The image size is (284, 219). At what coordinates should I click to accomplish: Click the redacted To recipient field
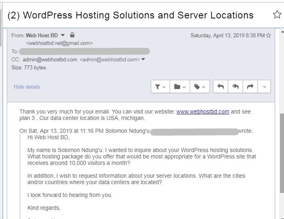pyautogui.click(x=84, y=51)
